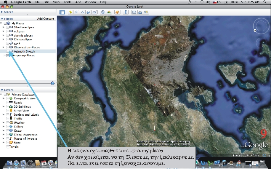Toggle the Borders and Labels checkbox
Image resolution: width=271 pixels, height=169 pixels.
[8, 115]
